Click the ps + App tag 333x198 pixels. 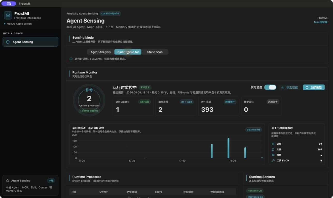[x=187, y=102]
